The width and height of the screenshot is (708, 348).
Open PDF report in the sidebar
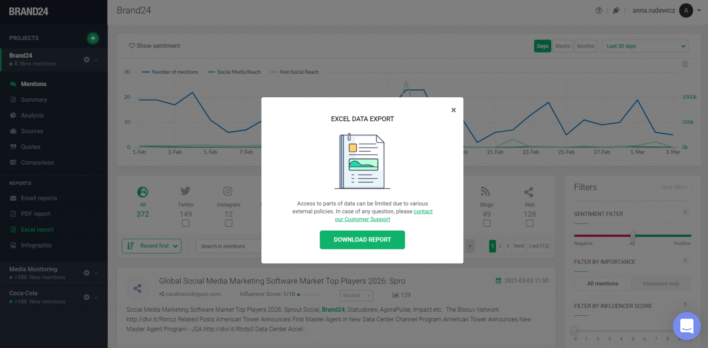pyautogui.click(x=35, y=214)
